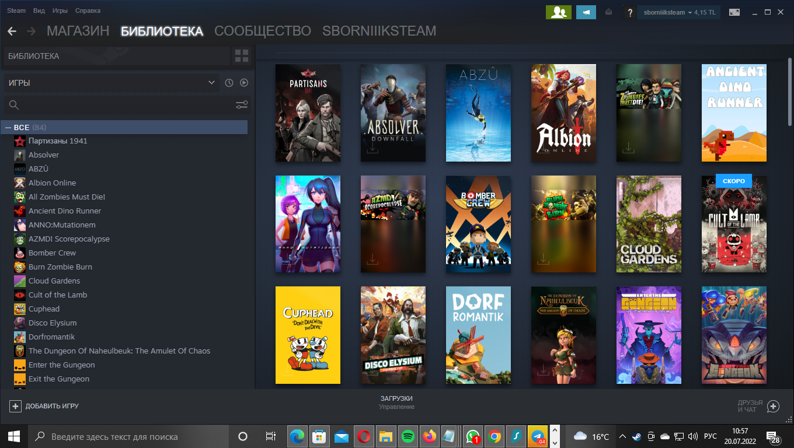Click ДОБАВИТЬ ИГРУ button
The width and height of the screenshot is (794, 448).
[x=44, y=406]
